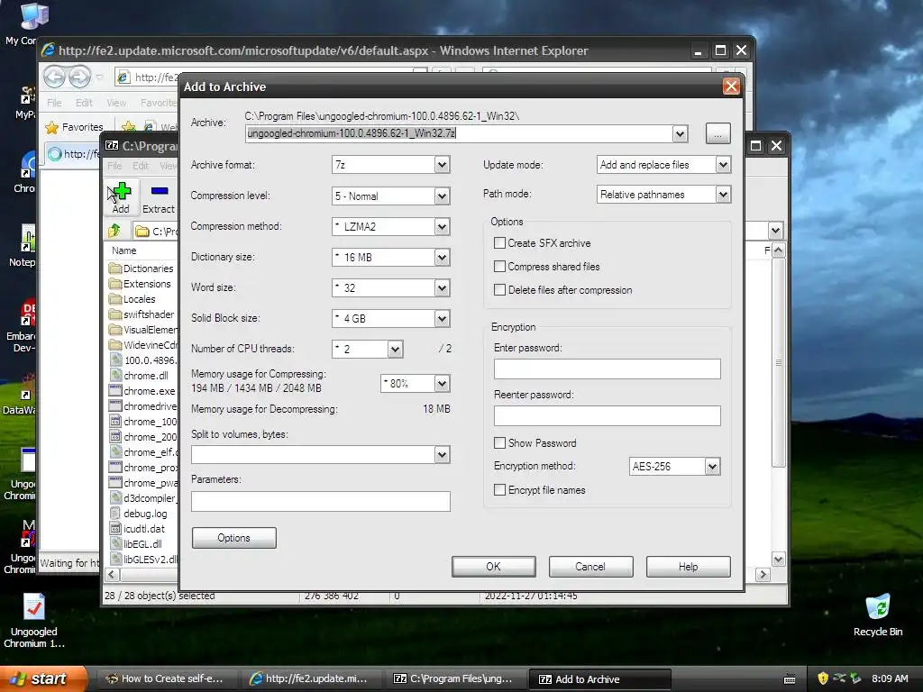Select icudtl.dat file in 7-Zip list
This screenshot has width=923, height=692.
[138, 528]
